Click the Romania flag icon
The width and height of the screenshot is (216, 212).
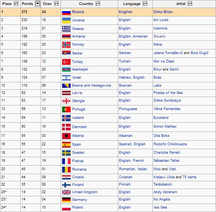pyautogui.click(x=66, y=169)
